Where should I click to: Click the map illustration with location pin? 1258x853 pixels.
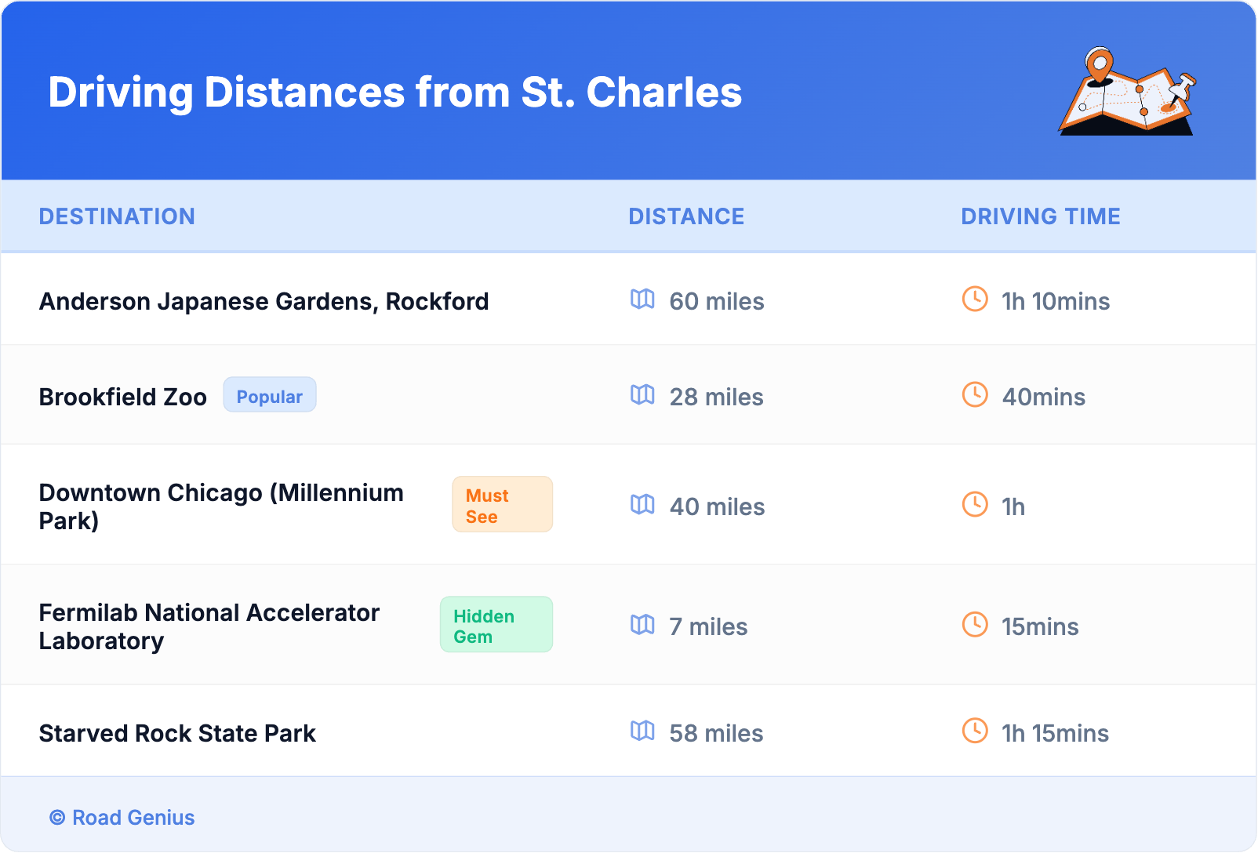pyautogui.click(x=1128, y=93)
